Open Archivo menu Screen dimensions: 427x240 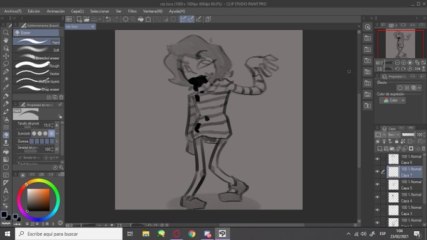coord(13,11)
